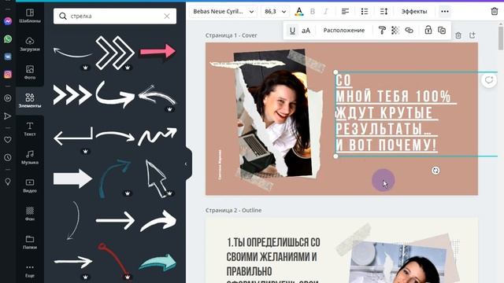Open the Музыка sidebar tab

(x=30, y=157)
